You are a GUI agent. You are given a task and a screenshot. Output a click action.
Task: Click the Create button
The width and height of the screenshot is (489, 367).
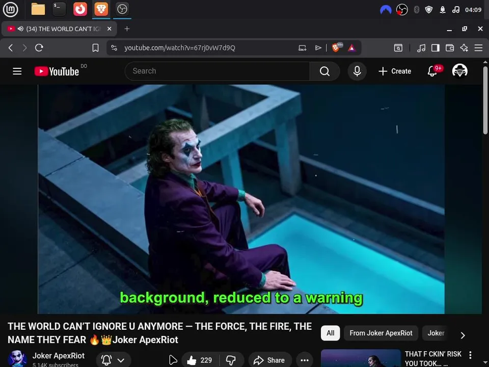pos(395,71)
